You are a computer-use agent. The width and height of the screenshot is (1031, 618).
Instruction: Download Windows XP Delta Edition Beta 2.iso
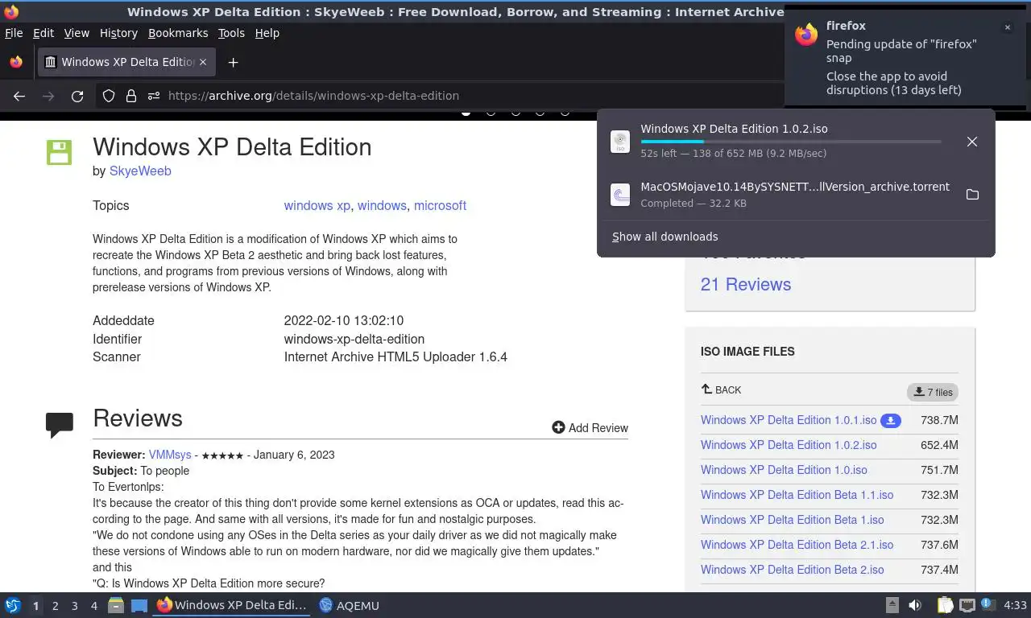pyautogui.click(x=792, y=570)
